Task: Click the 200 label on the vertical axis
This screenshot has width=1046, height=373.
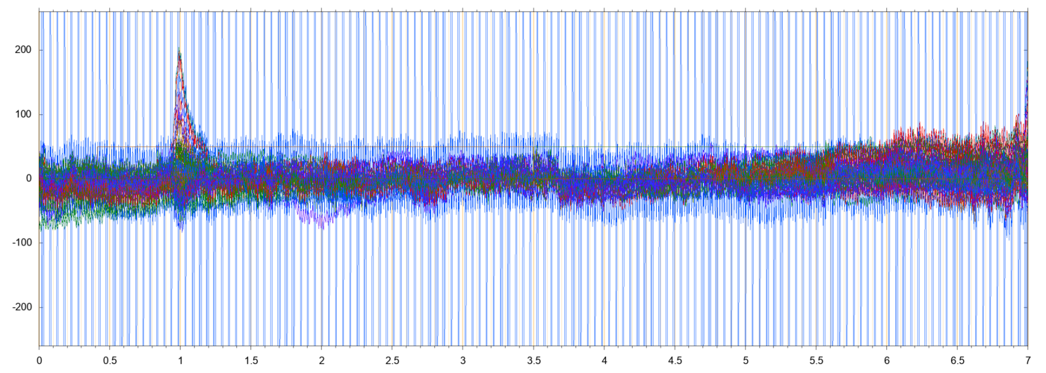Action: click(24, 50)
